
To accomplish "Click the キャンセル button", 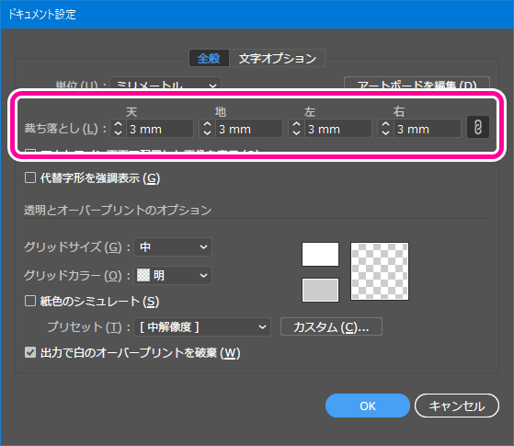I will pyautogui.click(x=457, y=406).
